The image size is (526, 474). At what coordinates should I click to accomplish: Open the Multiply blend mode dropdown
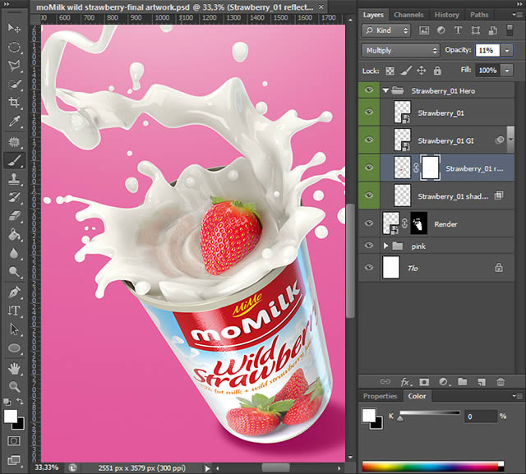click(x=400, y=50)
